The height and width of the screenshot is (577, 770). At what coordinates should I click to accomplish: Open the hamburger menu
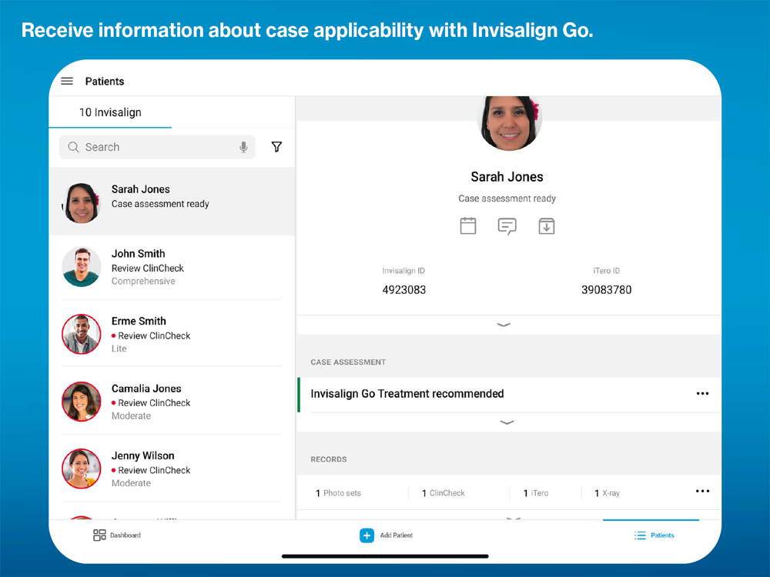pos(67,81)
